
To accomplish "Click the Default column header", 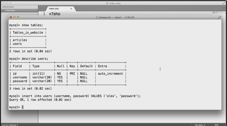I will [x=86, y=66].
